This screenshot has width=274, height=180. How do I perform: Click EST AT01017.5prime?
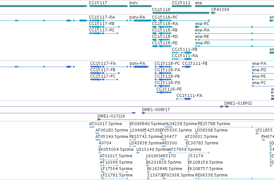[x=109, y=159]
